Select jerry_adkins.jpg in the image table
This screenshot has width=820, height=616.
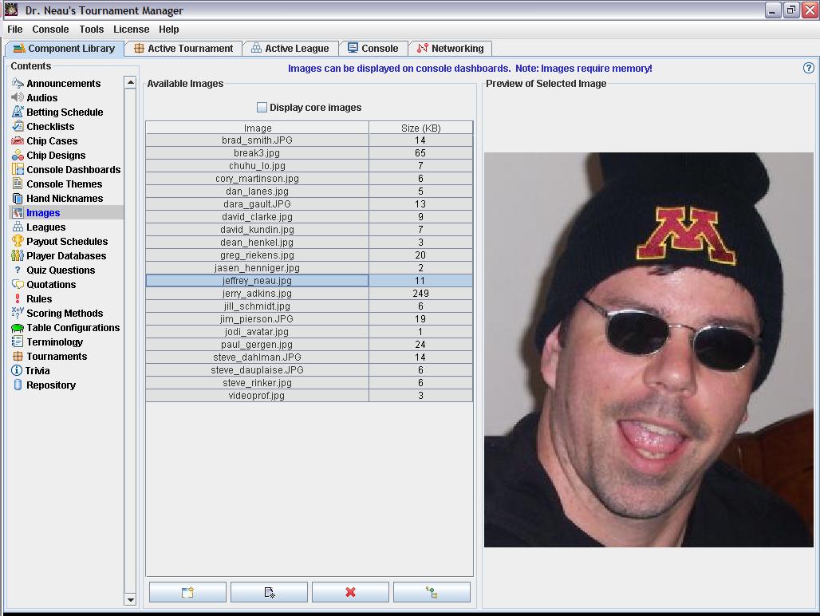pyautogui.click(x=309, y=294)
